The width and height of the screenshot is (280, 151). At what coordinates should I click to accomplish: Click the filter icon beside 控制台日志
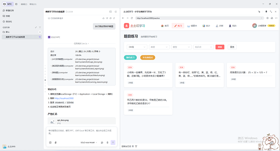tap(136, 147)
